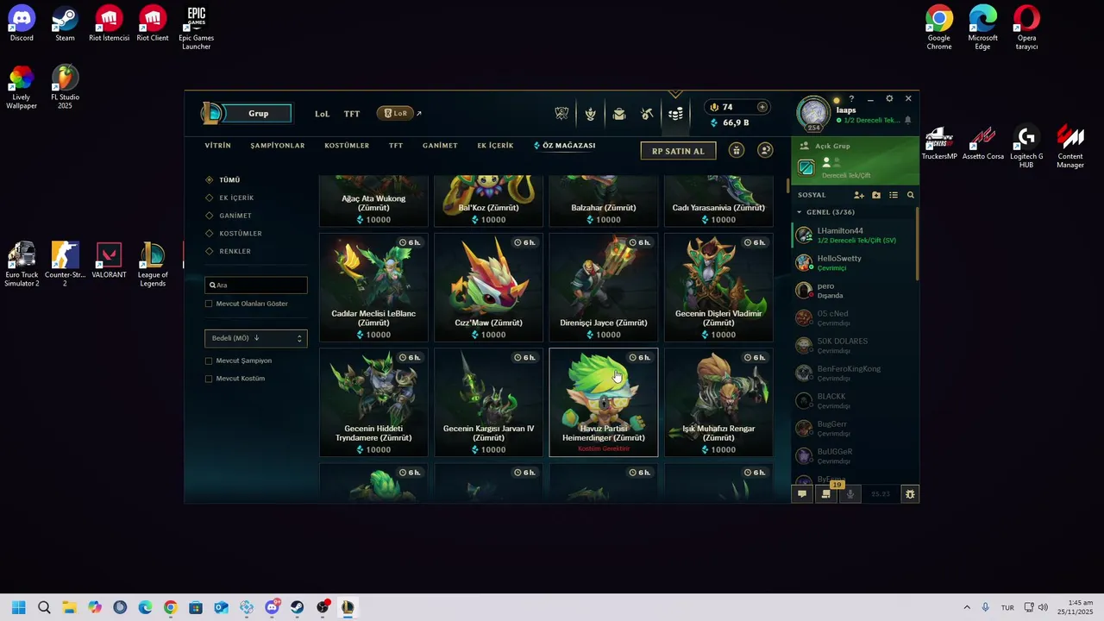This screenshot has width=1104, height=621.
Task: Open the Store coins icon
Action: tap(675, 114)
